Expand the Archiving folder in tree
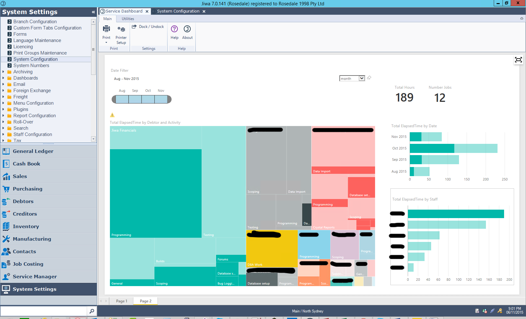 [x=3, y=72]
